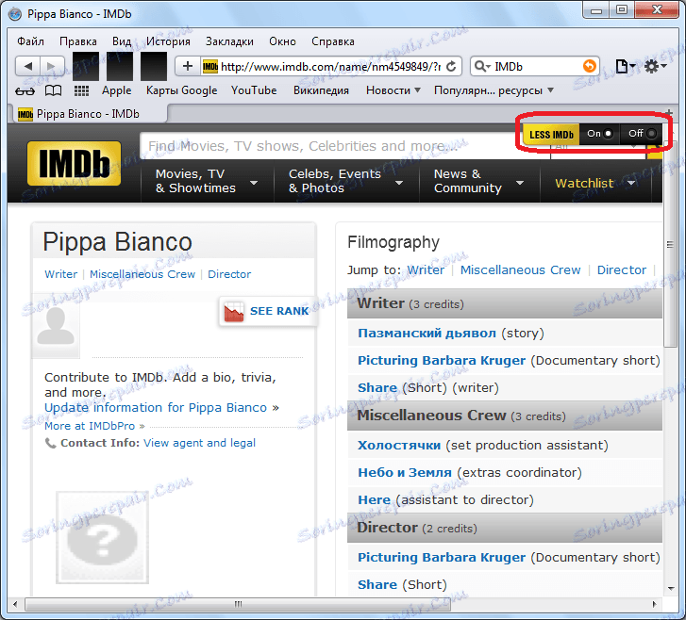Click Miscellaneous Crew link under Pippa Bianco's name
This screenshot has height=620, width=686.
(x=142, y=274)
